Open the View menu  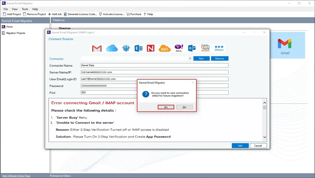point(15,9)
